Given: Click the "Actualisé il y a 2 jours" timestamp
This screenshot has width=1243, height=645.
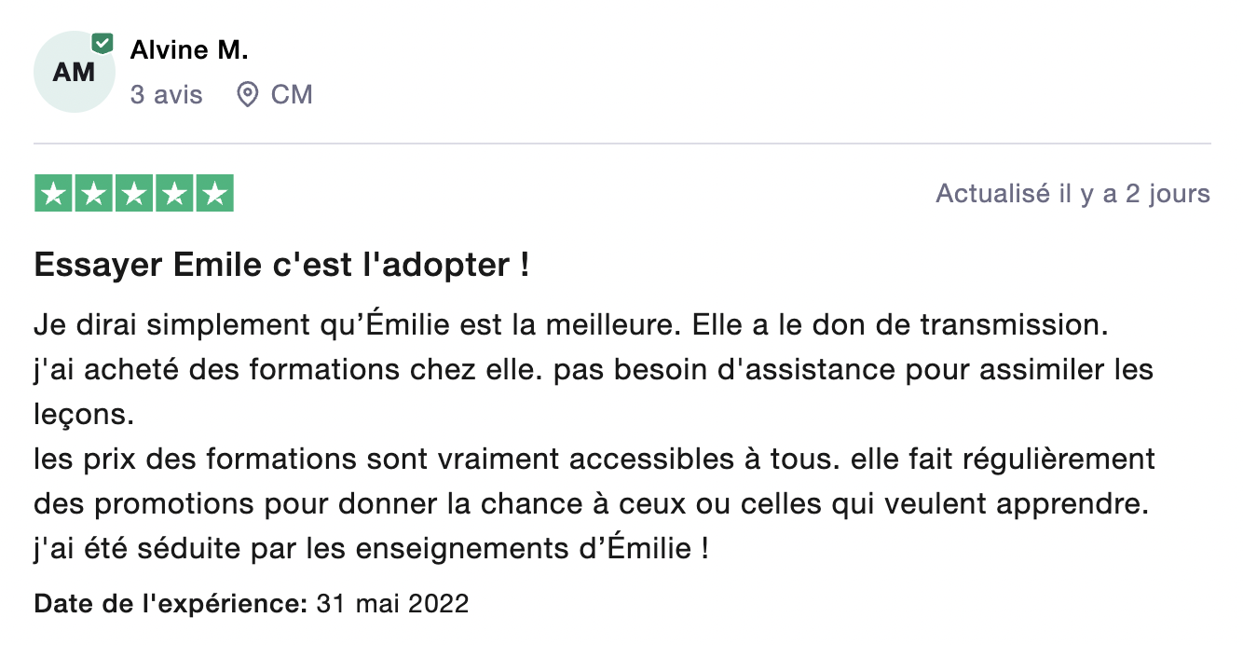Looking at the screenshot, I should pos(1072,194).
